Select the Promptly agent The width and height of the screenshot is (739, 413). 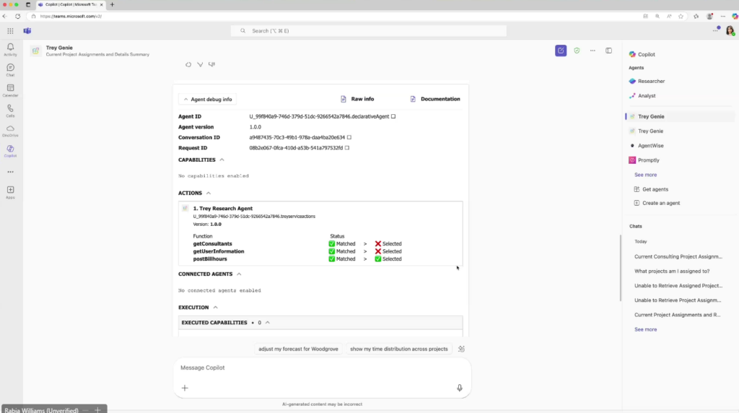point(644,160)
